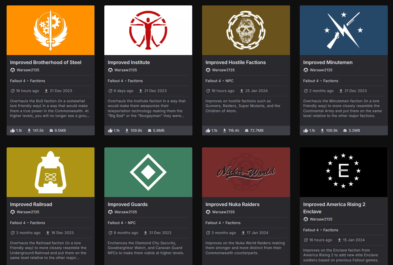Click the author avatar icon on Improved Nuka Raiders
Image resolution: width=393 pixels, height=265 pixels.
point(208,212)
